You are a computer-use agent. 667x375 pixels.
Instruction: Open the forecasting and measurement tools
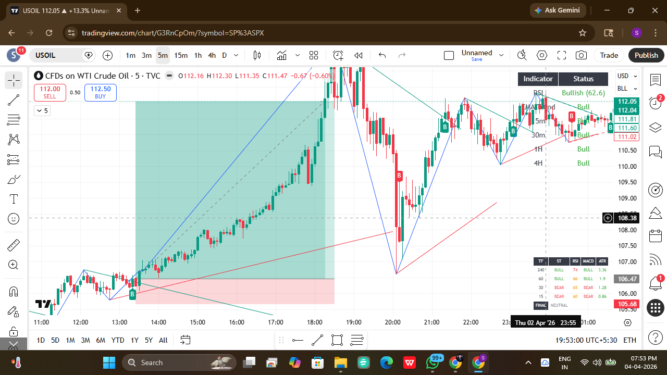(14, 160)
